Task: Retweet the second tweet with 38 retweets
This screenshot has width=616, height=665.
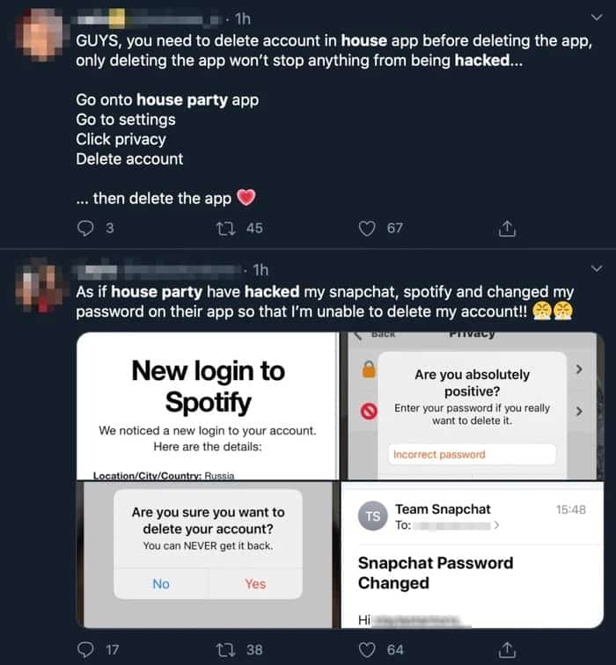Action: click(x=225, y=649)
